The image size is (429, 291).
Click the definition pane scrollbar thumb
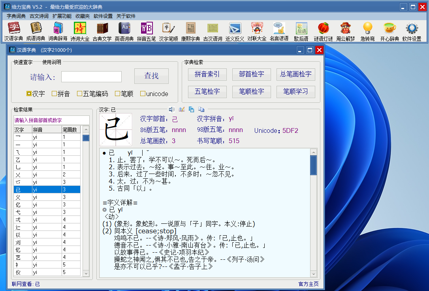pos(314,165)
